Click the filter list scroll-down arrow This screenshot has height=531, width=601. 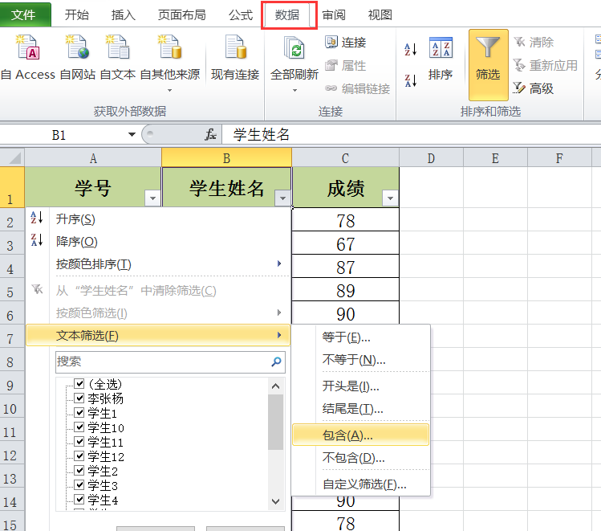275,501
